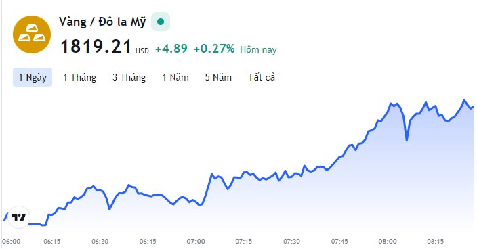Select the 1 Ngày range tab
The height and width of the screenshot is (249, 477).
(33, 77)
